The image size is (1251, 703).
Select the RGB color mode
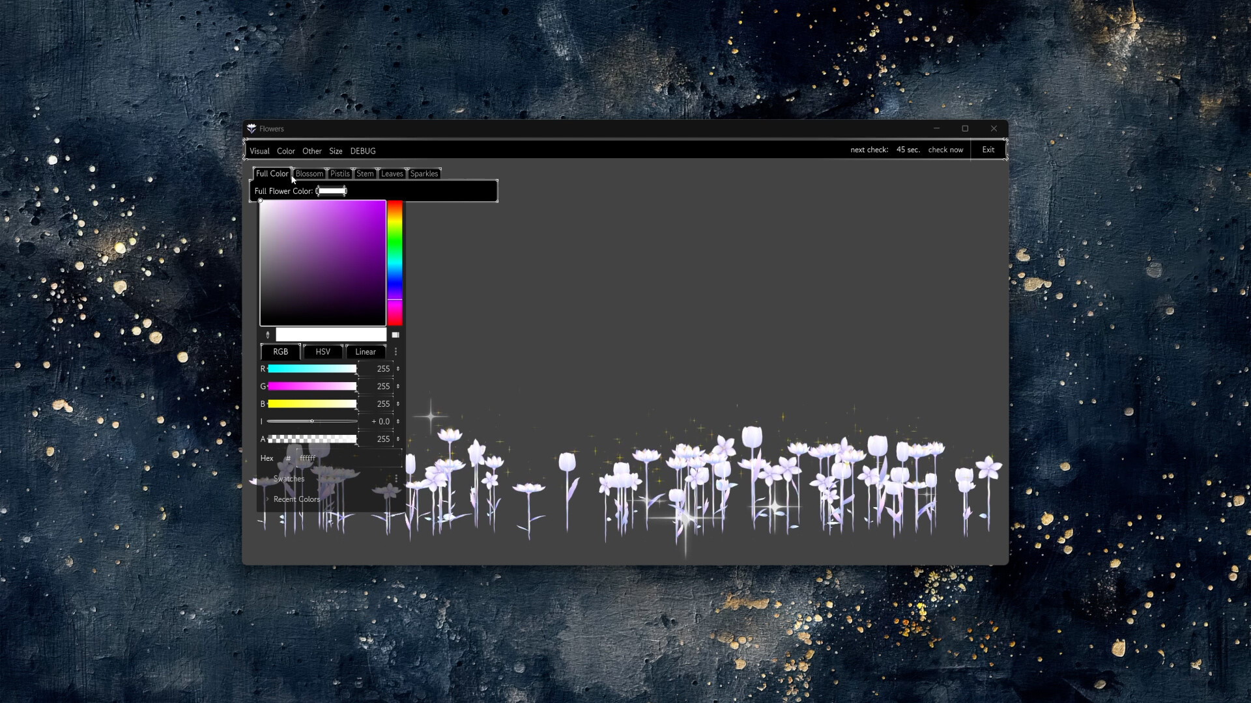(x=280, y=351)
